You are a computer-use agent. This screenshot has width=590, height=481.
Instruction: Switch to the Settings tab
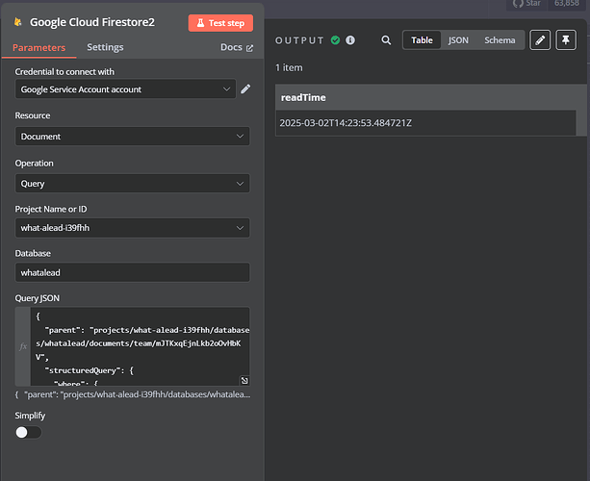[x=105, y=47]
